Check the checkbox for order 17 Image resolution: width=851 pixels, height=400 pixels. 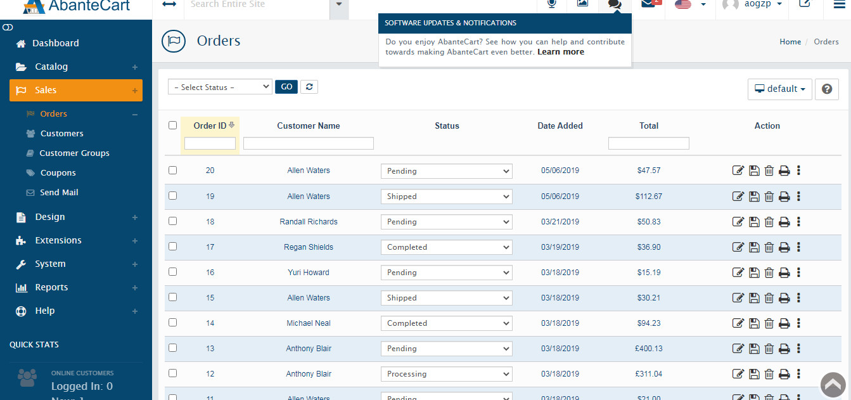click(x=172, y=246)
